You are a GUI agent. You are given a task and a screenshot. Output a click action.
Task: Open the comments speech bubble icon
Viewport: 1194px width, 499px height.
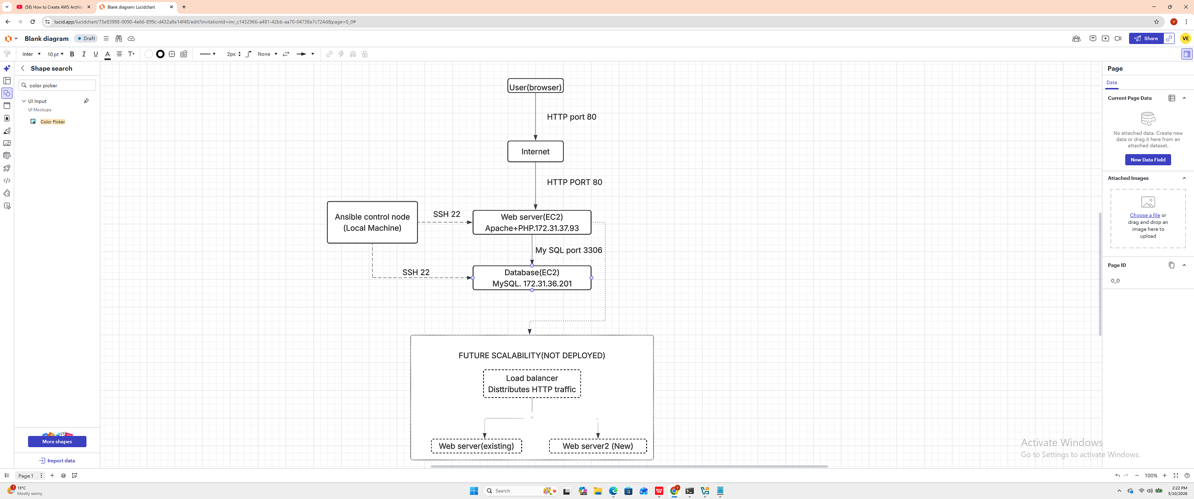1093,39
